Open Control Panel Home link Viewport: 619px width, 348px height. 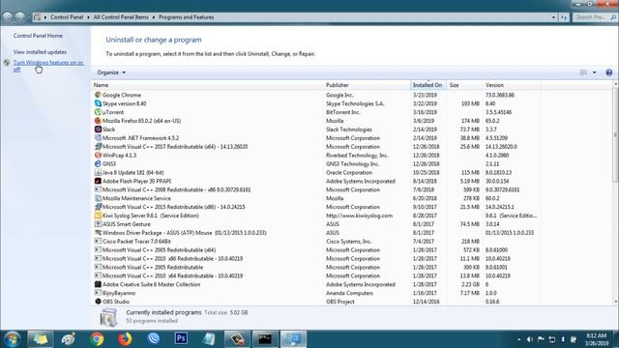[38, 36]
